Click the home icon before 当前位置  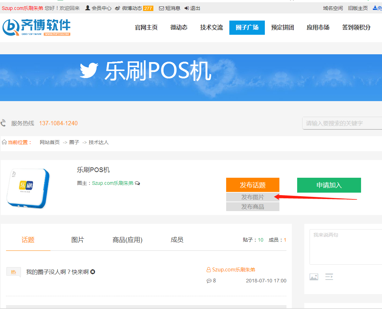click(4, 142)
